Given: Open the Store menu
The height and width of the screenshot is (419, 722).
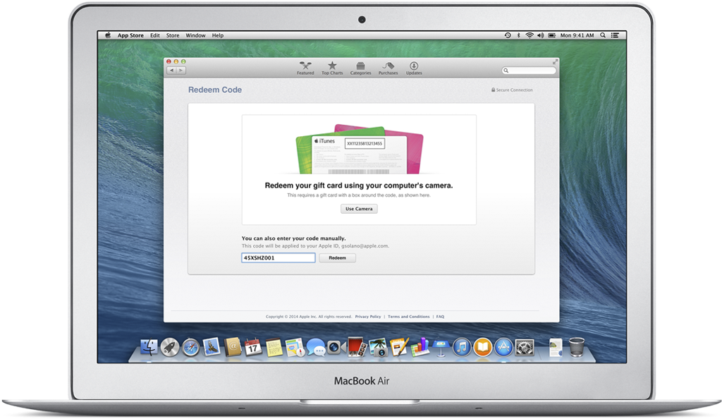Looking at the screenshot, I should 173,35.
